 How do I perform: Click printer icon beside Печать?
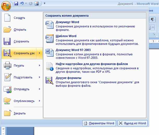[x=8, y=65]
